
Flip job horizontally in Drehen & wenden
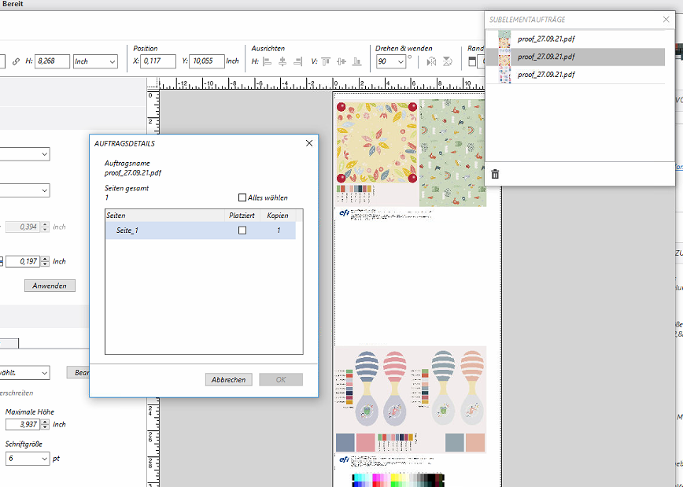432,61
